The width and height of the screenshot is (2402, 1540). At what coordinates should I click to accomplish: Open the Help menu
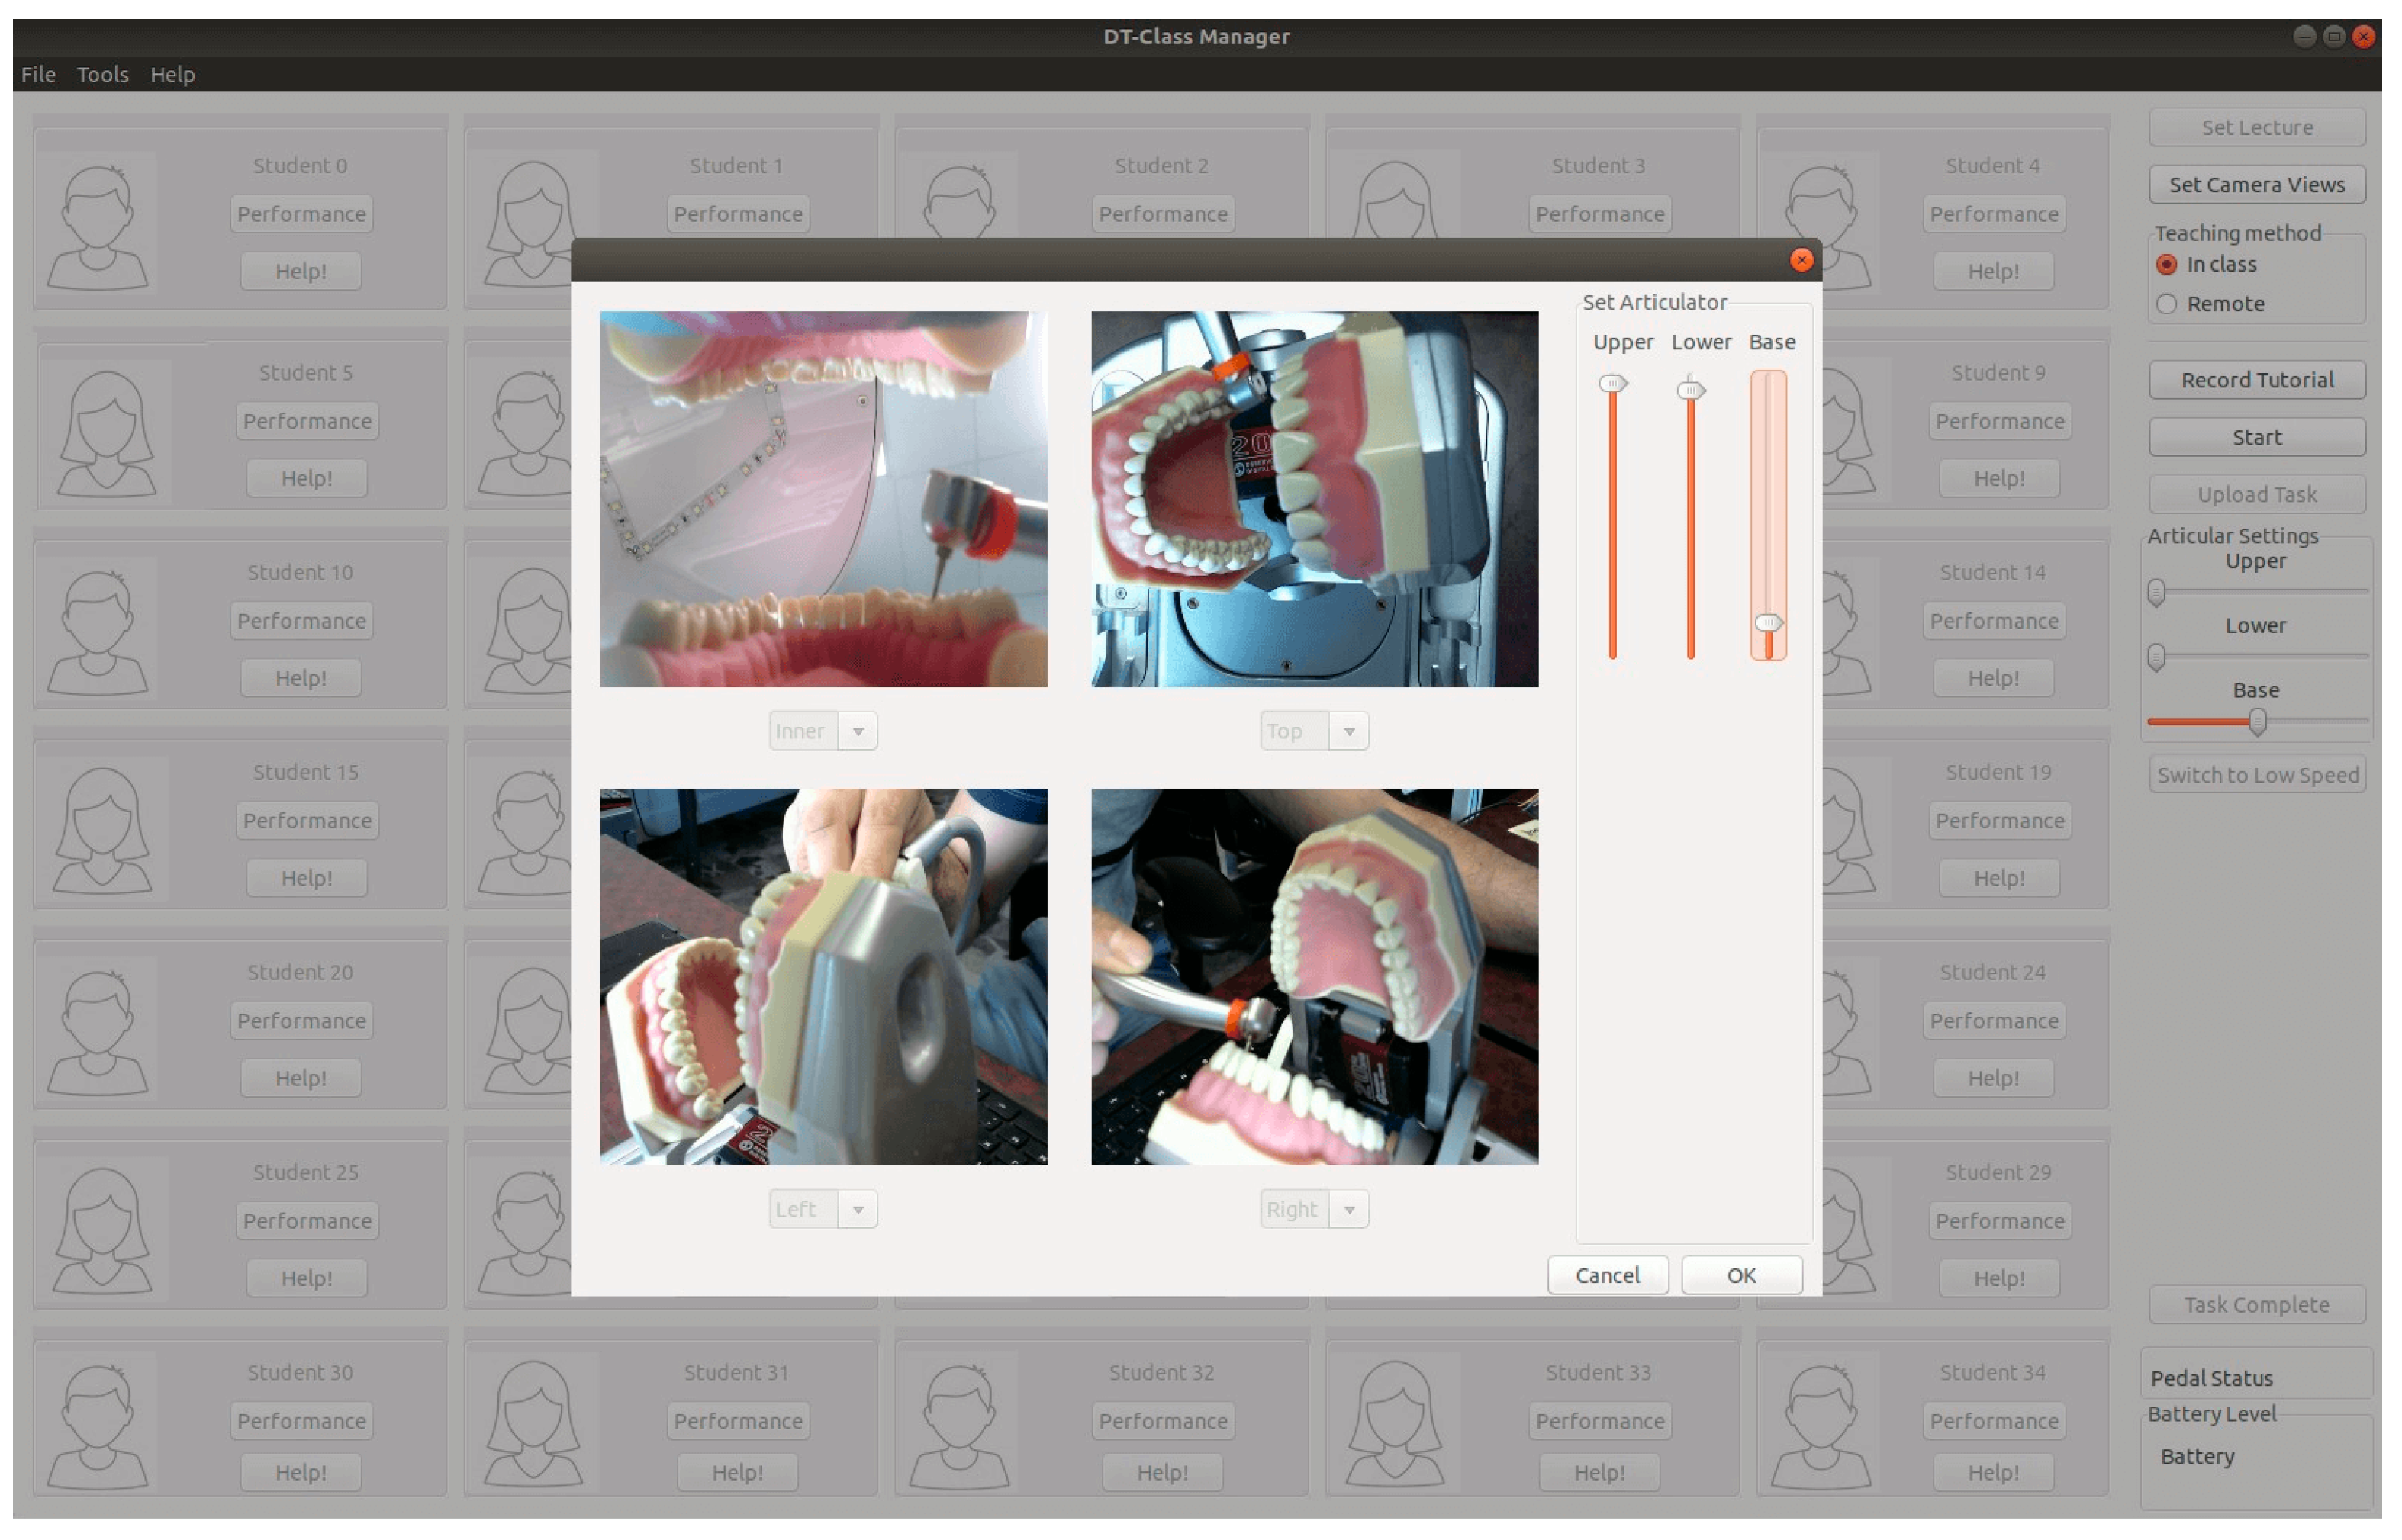point(172,75)
